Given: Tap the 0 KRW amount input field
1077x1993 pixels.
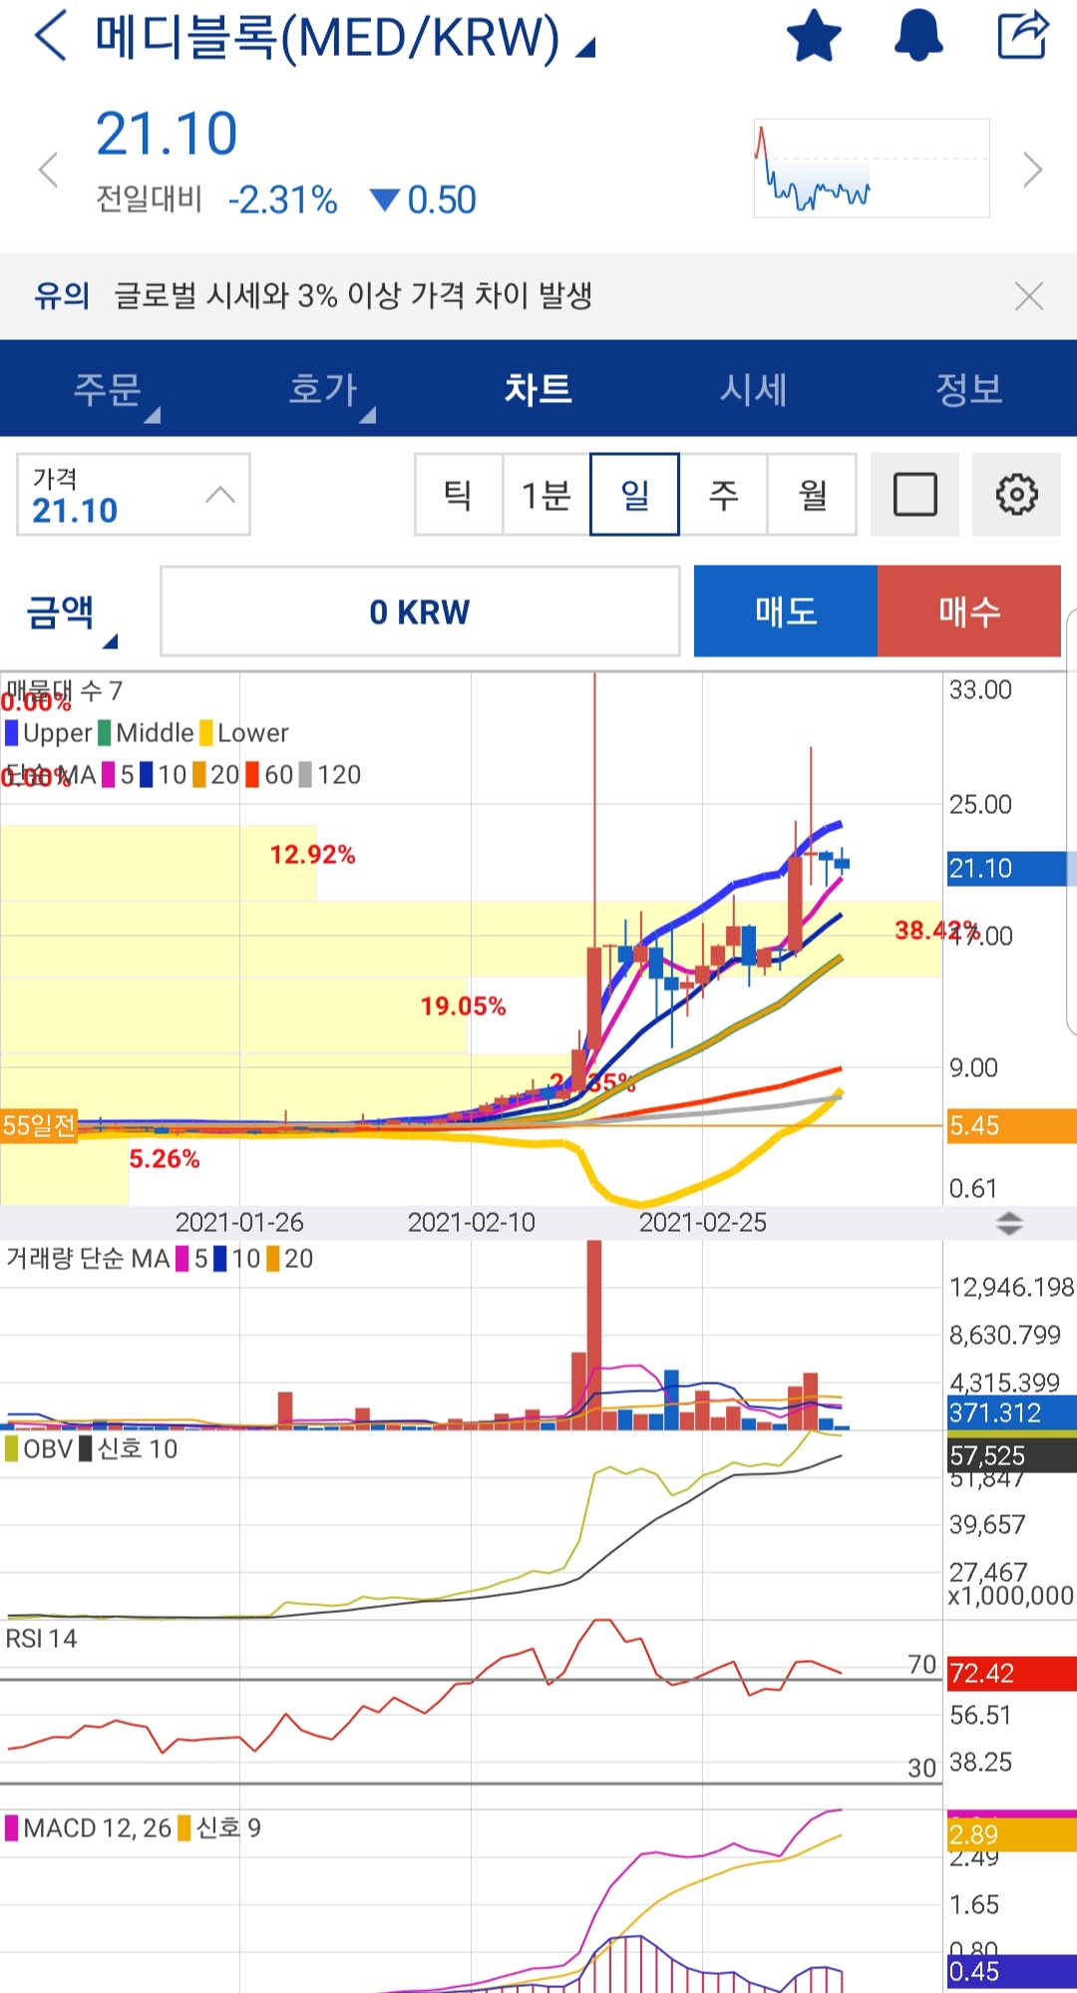Looking at the screenshot, I should tap(420, 611).
